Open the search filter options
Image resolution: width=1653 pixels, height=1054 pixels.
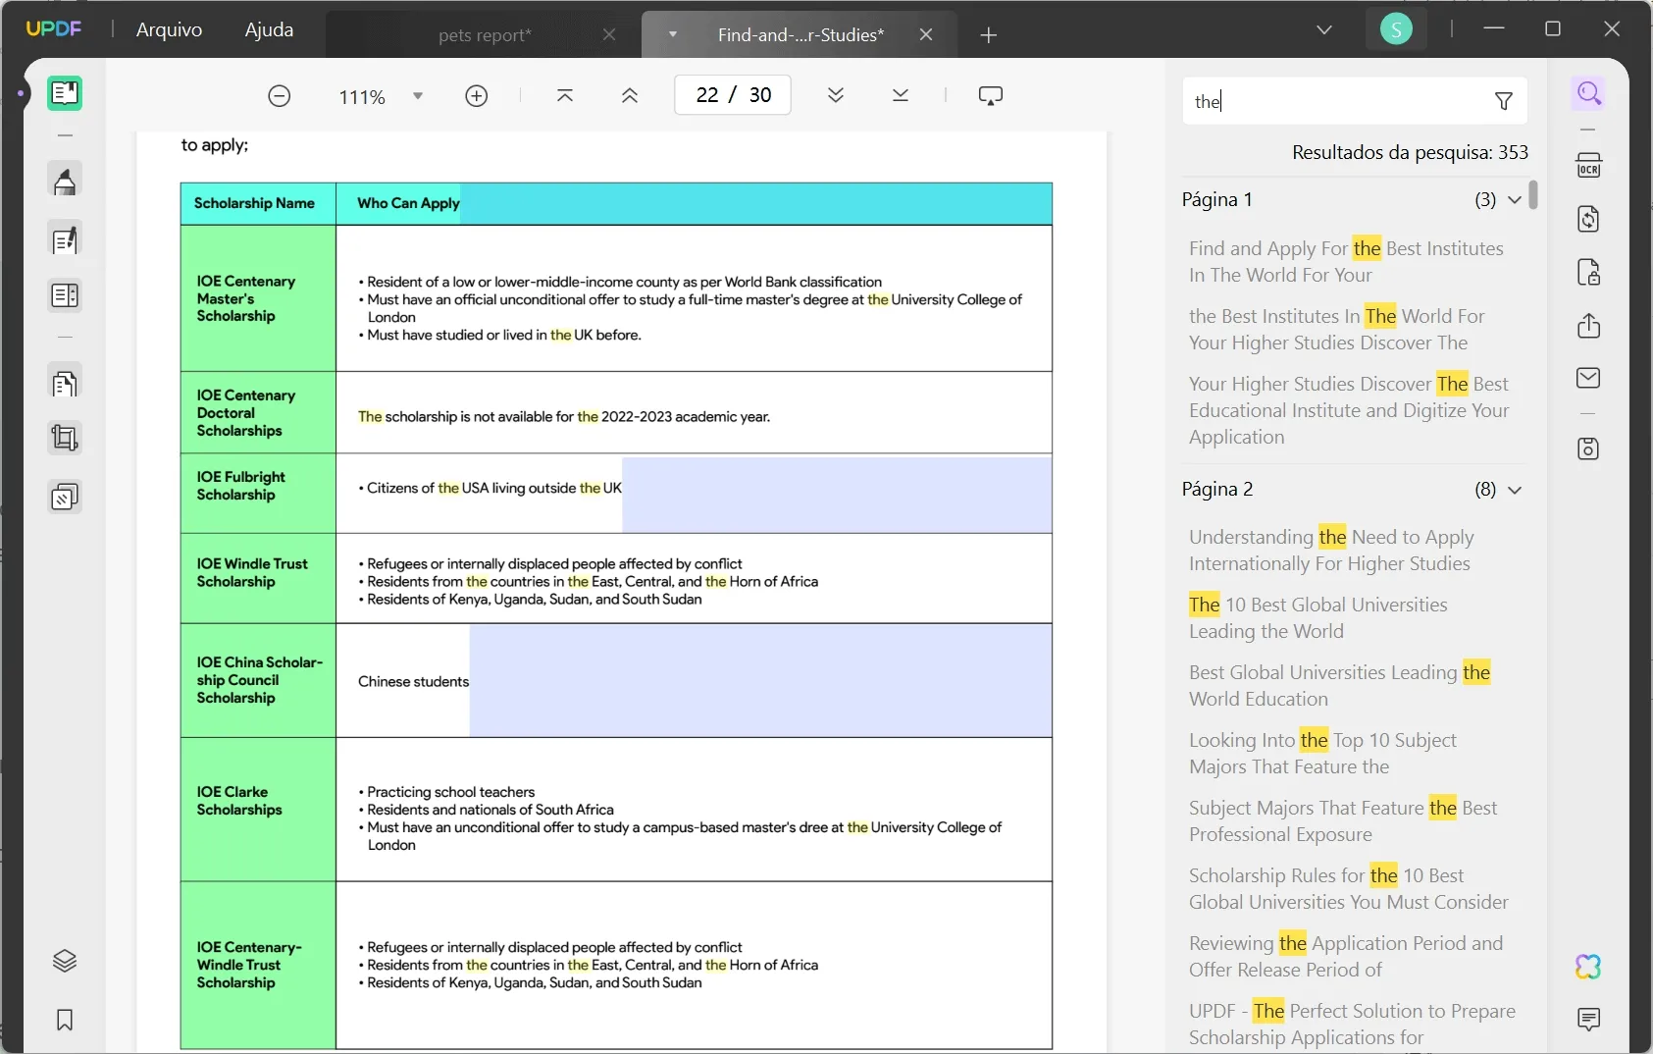click(1504, 101)
